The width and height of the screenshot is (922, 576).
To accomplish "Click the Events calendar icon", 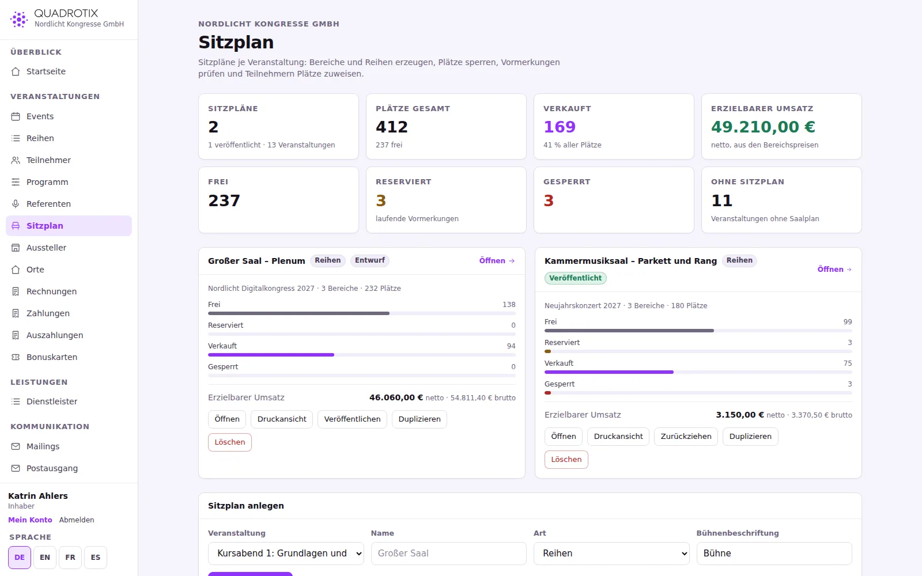I will coord(16,116).
